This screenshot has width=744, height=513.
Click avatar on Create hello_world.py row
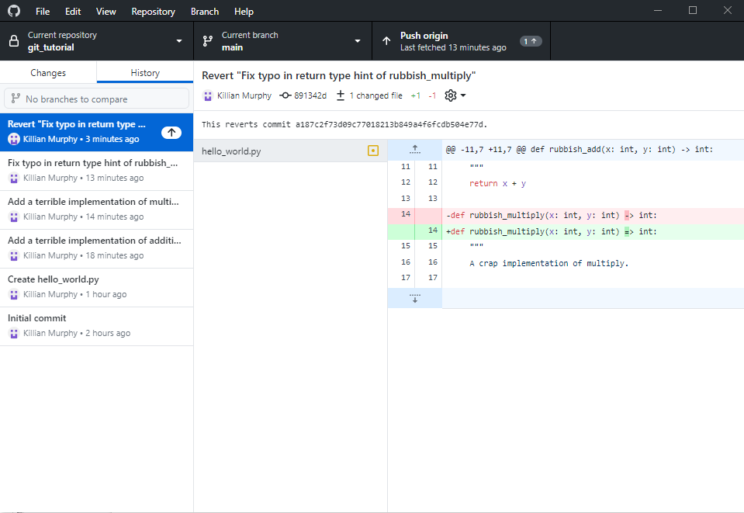click(14, 294)
